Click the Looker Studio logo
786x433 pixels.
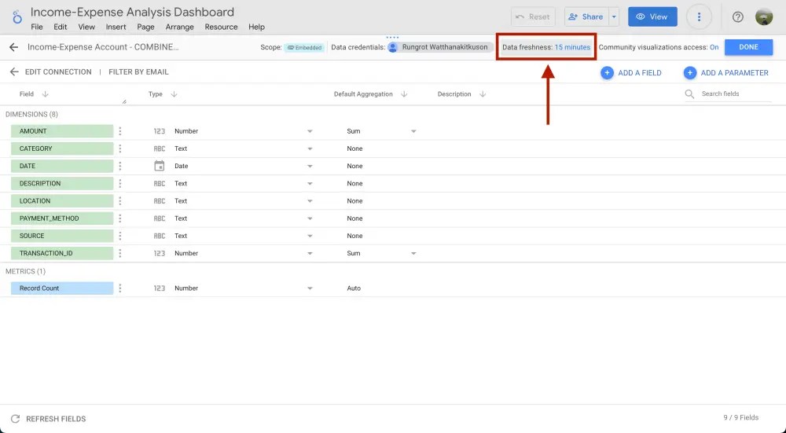click(16, 17)
